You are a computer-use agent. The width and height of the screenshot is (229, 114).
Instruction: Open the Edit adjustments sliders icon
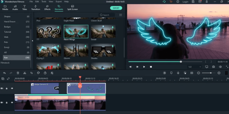click(x=52, y=73)
